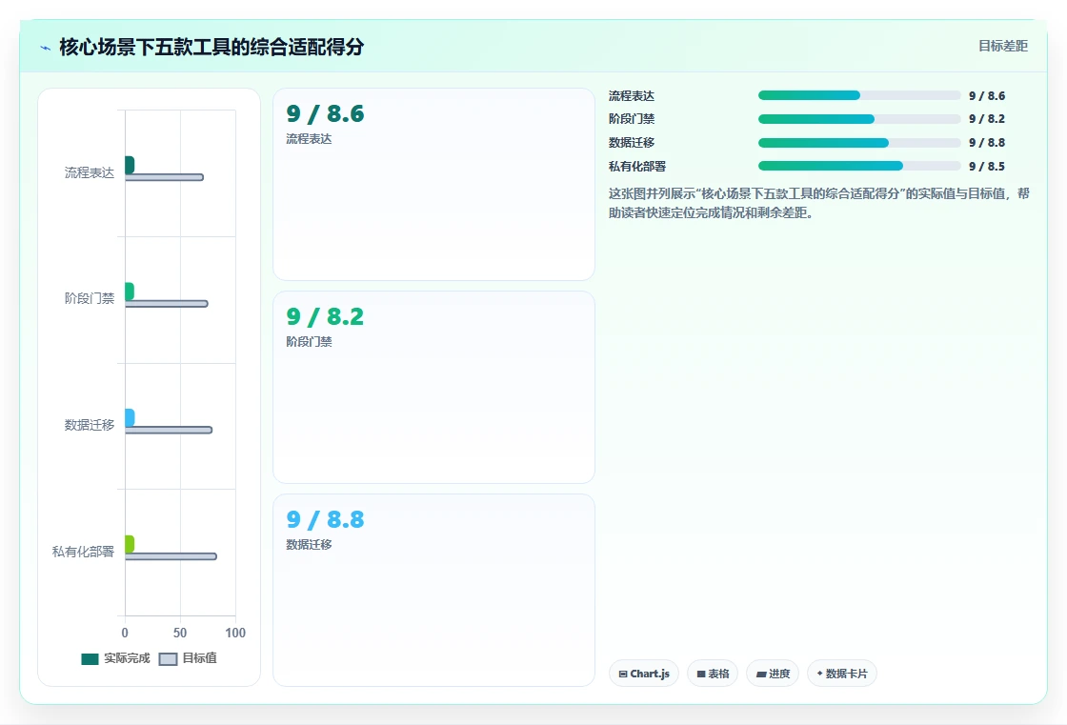The image size is (1067, 725).
Task: Toggle the 目标值 legend entry
Action: click(x=188, y=658)
